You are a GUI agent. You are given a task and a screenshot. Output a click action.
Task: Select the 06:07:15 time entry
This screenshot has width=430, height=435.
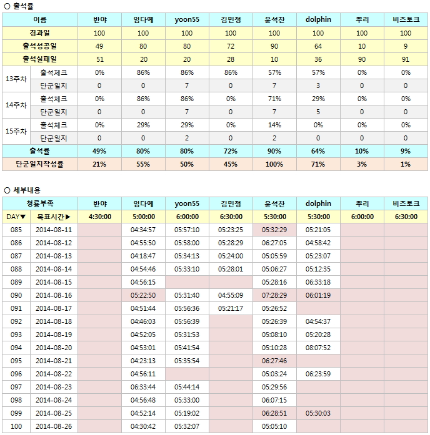pos(275,400)
